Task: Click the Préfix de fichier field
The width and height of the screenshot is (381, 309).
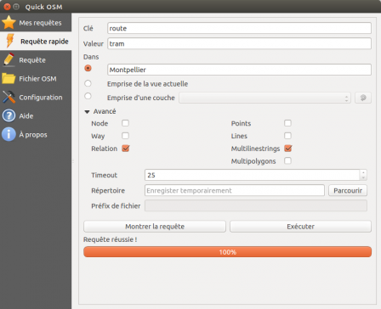Action: [256, 205]
